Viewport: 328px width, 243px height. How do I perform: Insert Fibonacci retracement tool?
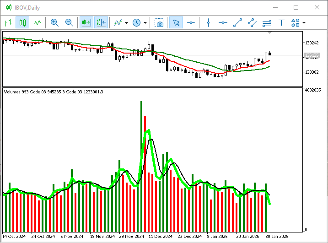pos(267,22)
